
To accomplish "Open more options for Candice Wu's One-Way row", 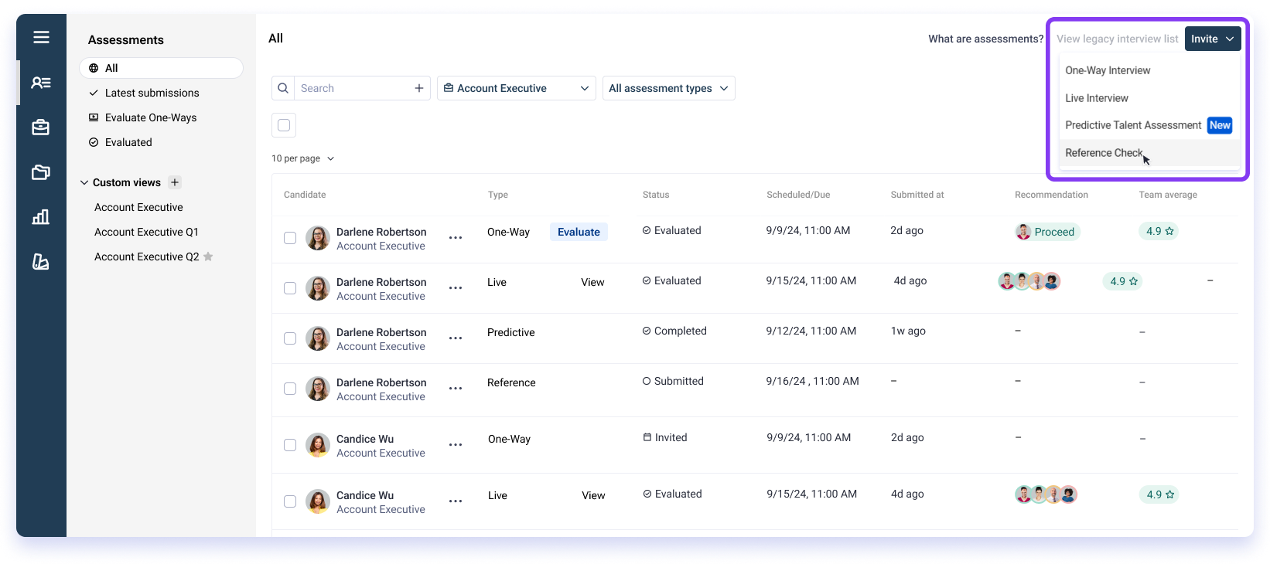I will point(456,445).
